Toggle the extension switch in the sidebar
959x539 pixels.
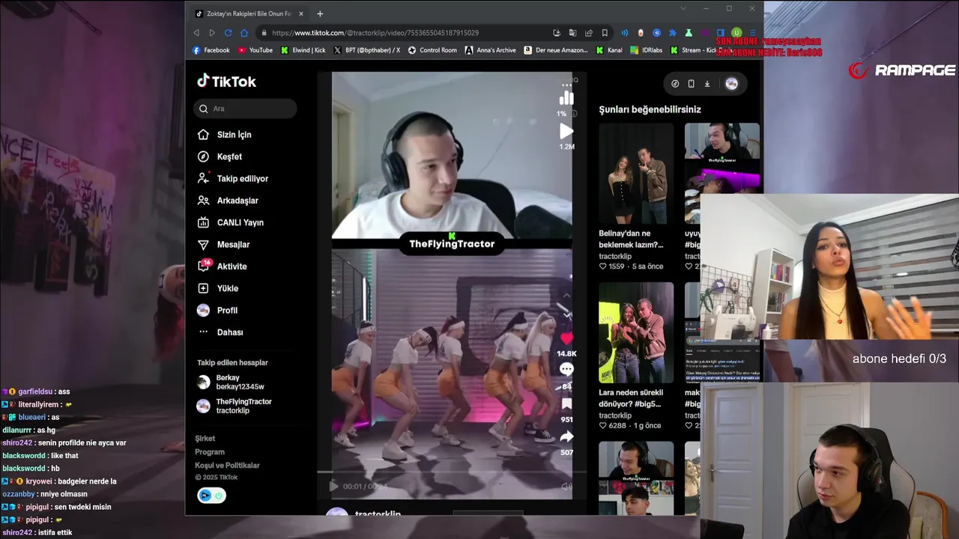pos(211,496)
